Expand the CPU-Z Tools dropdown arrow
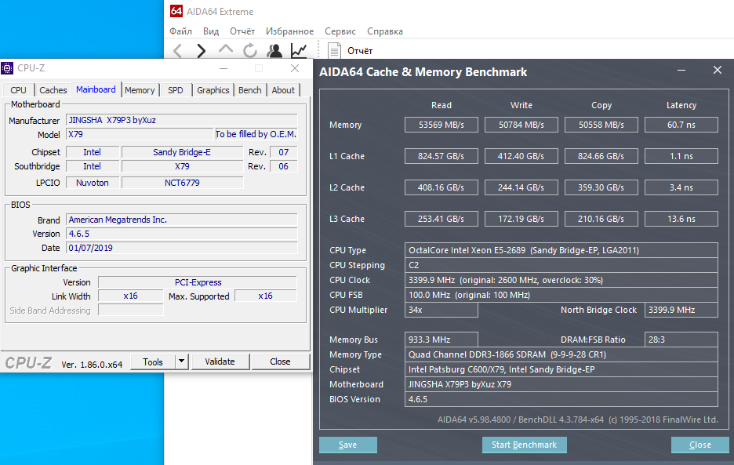This screenshot has height=465, width=734. point(182,361)
